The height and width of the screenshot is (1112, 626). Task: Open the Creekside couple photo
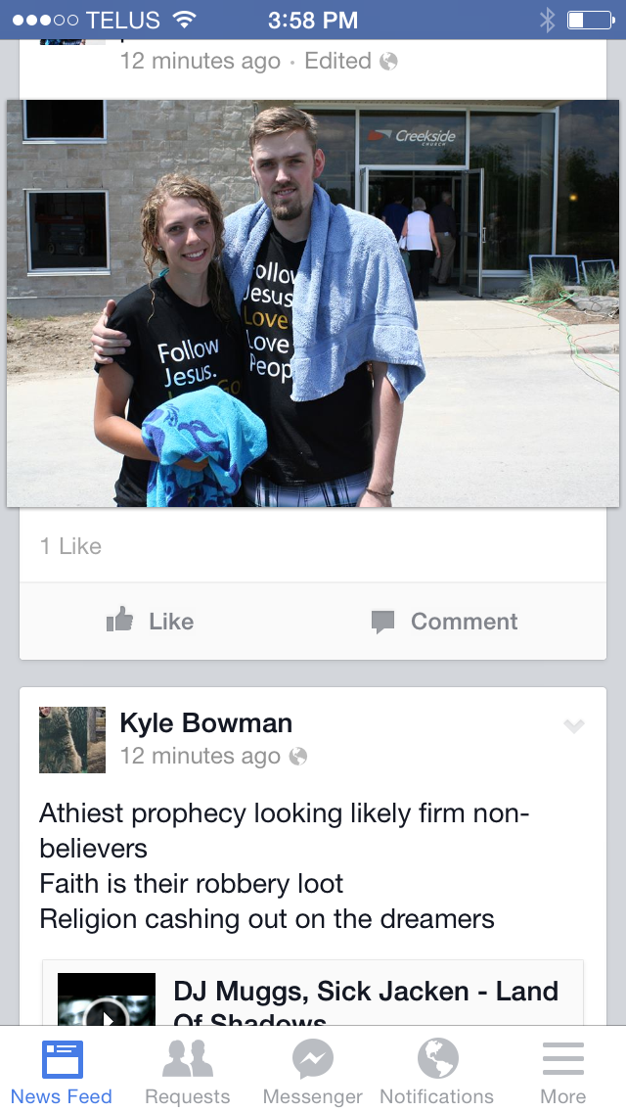tap(313, 303)
